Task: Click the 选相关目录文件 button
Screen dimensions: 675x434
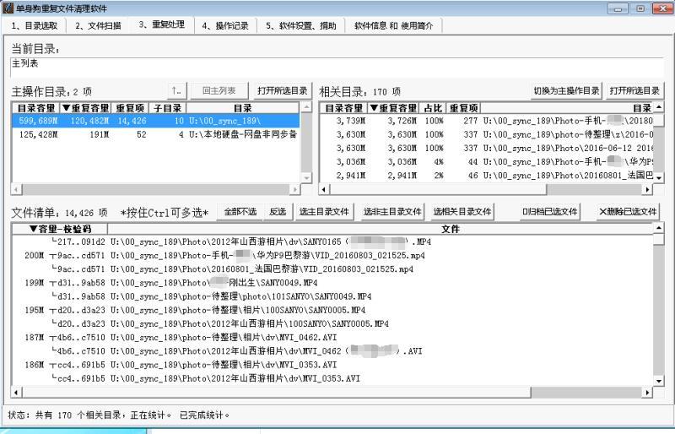Action: pyautogui.click(x=462, y=212)
